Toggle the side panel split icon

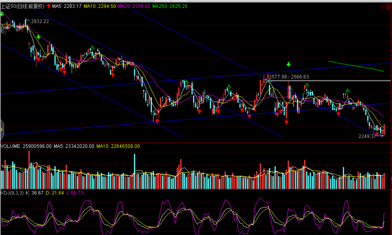pyautogui.click(x=388, y=6)
